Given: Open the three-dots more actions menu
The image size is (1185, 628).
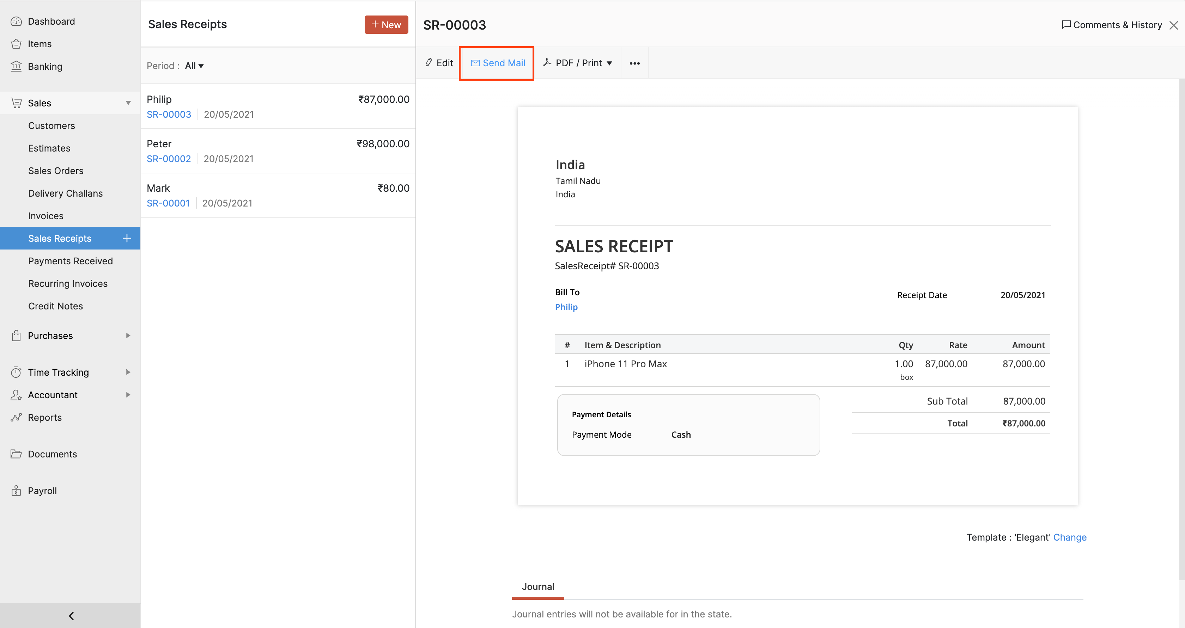Looking at the screenshot, I should [x=634, y=63].
